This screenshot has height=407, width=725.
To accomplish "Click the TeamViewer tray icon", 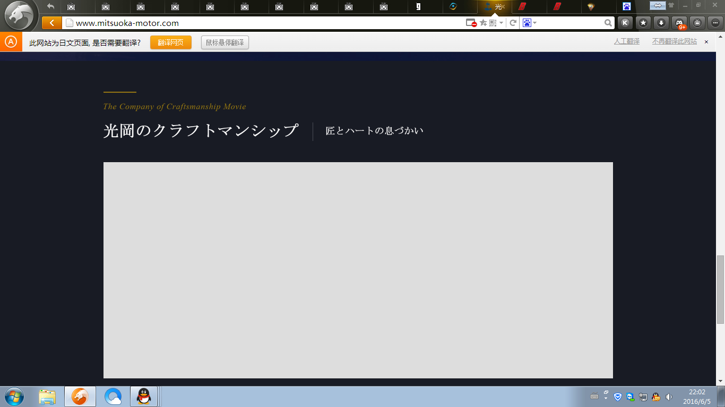I will [631, 396].
